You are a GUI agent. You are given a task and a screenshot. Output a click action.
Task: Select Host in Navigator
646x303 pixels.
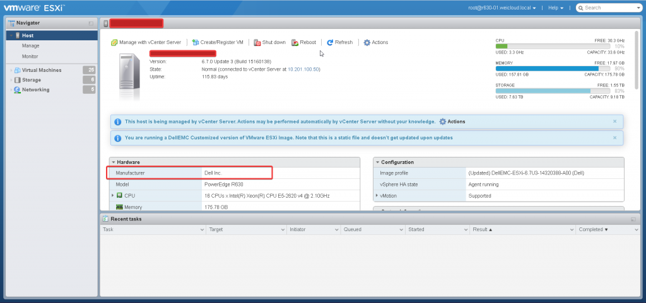click(x=28, y=36)
